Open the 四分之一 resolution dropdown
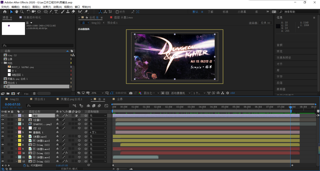This screenshot has height=171, width=320. [x=151, y=93]
